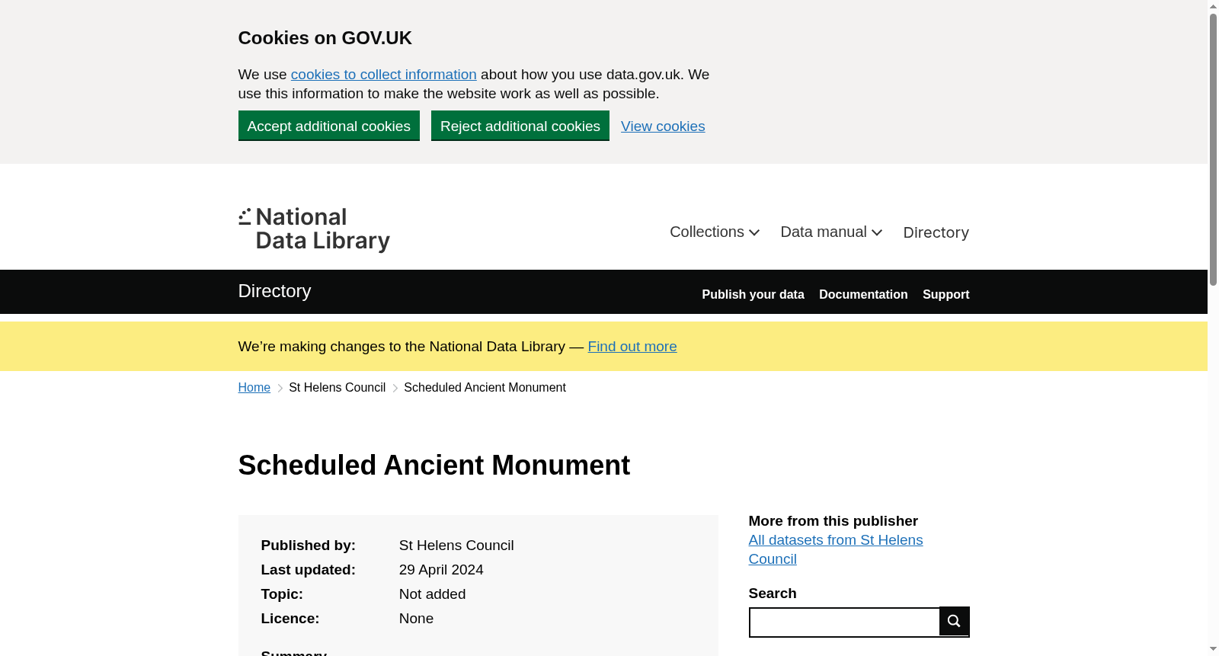Image resolution: width=1219 pixels, height=656 pixels.
Task: Go to the Home breadcrumb
Action: click(254, 388)
